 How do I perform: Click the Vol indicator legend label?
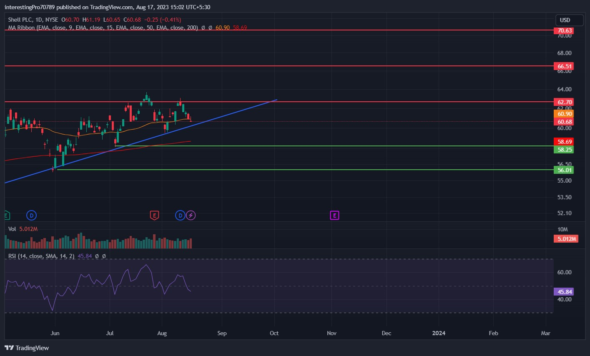click(x=13, y=229)
